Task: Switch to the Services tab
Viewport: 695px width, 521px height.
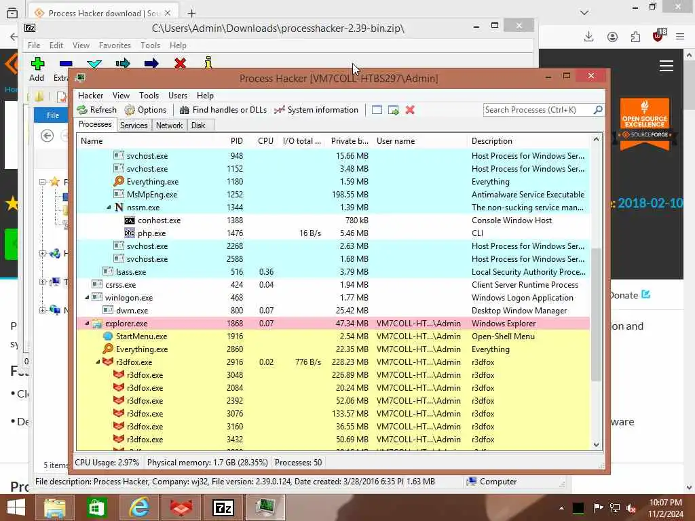Action: (134, 126)
